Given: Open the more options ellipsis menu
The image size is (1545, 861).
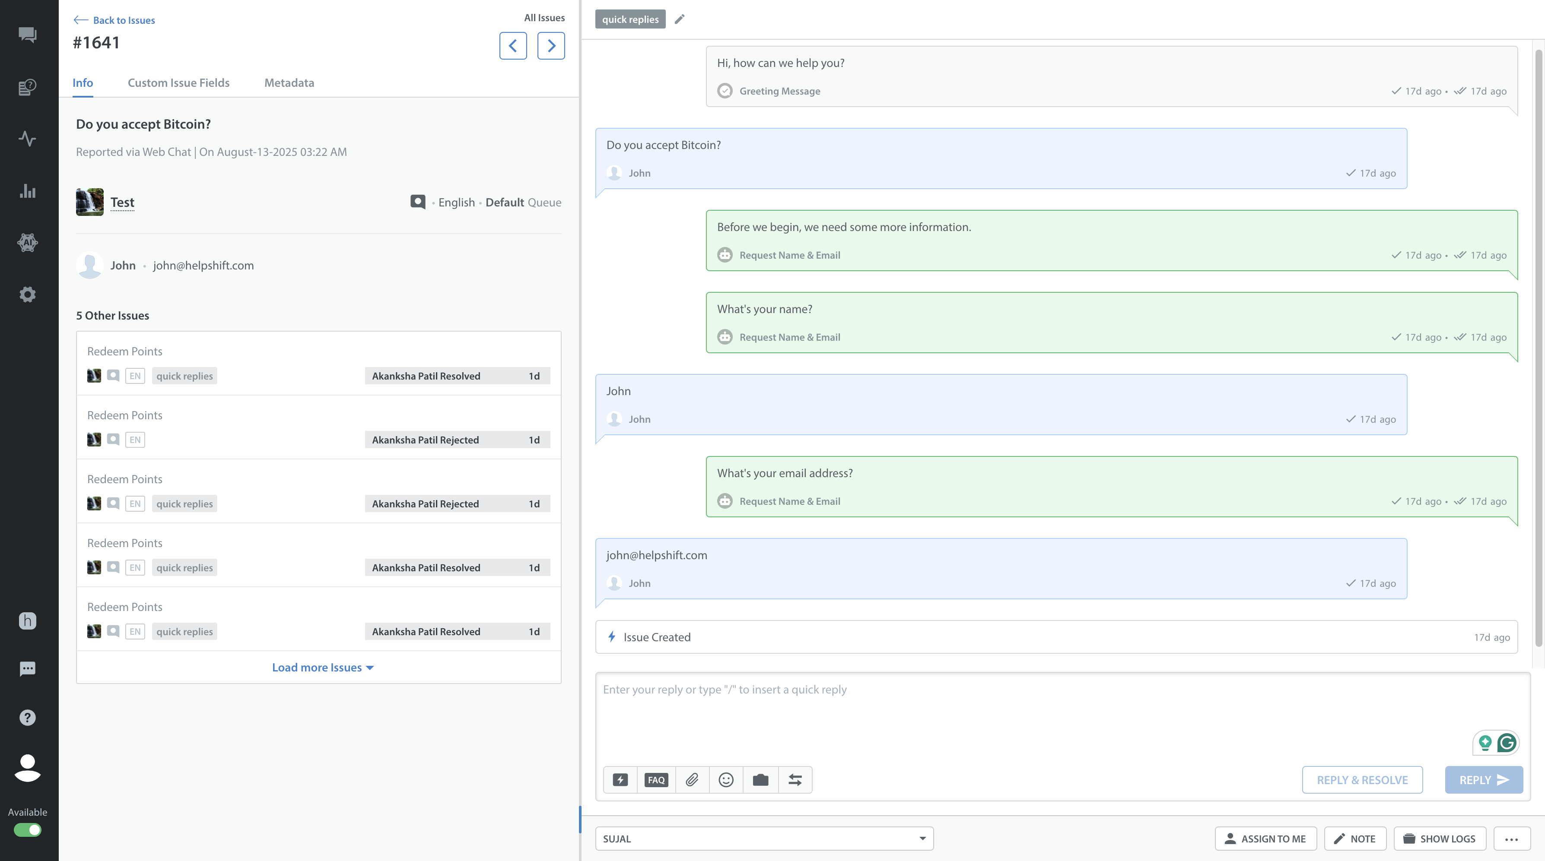Looking at the screenshot, I should pos(1511,838).
